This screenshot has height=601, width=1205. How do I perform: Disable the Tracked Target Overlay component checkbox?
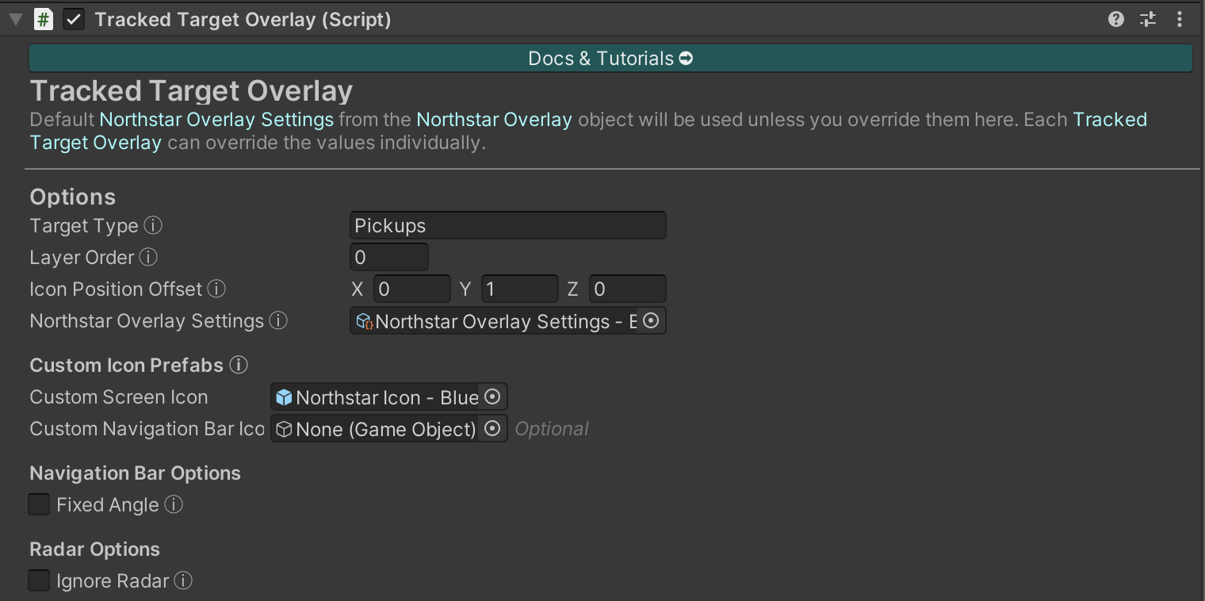74,20
